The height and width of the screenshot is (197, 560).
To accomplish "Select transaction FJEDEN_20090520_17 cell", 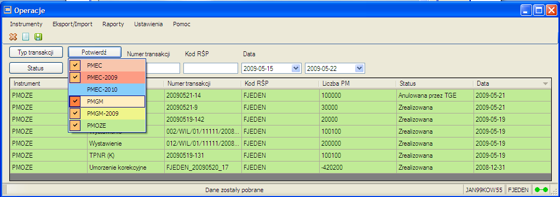I will (203, 167).
